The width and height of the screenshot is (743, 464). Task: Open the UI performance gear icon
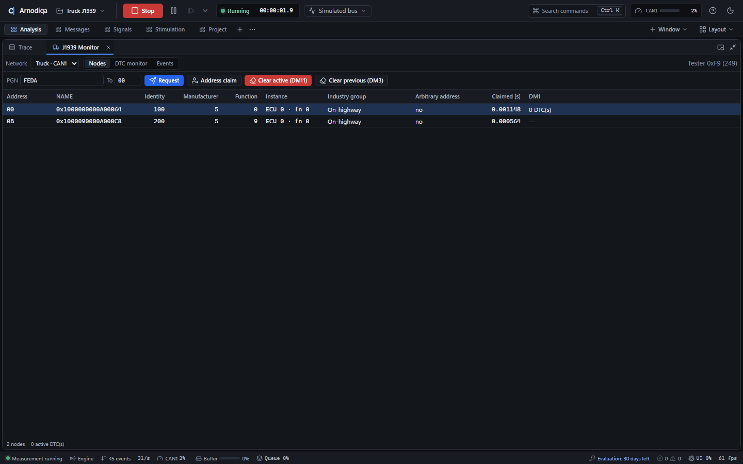691,458
